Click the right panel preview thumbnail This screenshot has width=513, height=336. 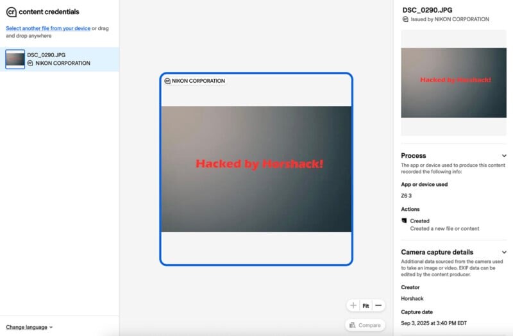(453, 83)
